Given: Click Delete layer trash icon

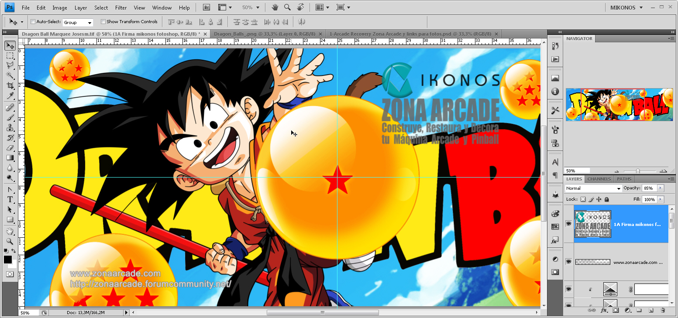Looking at the screenshot, I should tap(663, 310).
